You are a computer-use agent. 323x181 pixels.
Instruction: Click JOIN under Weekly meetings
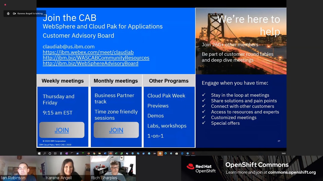click(62, 130)
